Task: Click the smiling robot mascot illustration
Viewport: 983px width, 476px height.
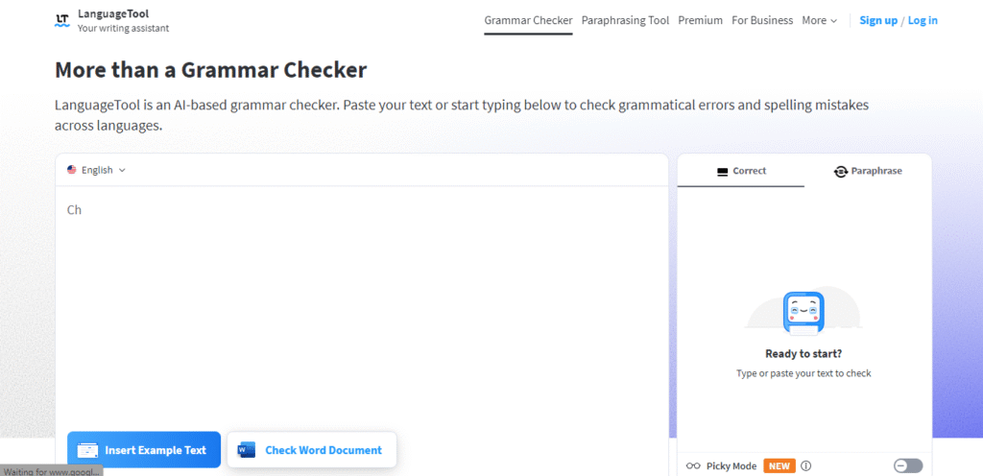Action: [x=803, y=313]
